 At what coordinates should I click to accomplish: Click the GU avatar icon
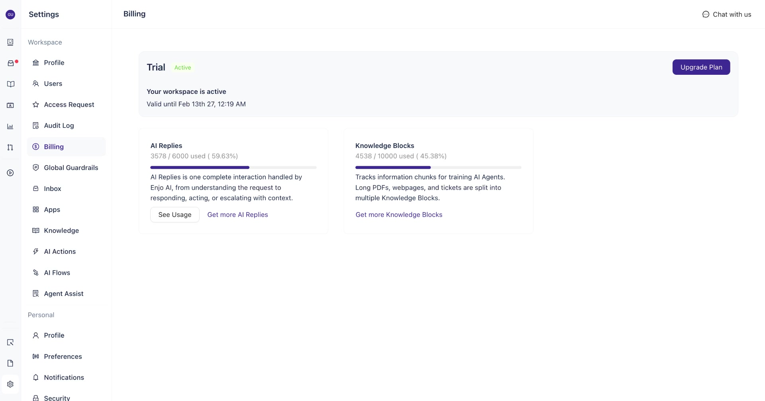pos(10,14)
